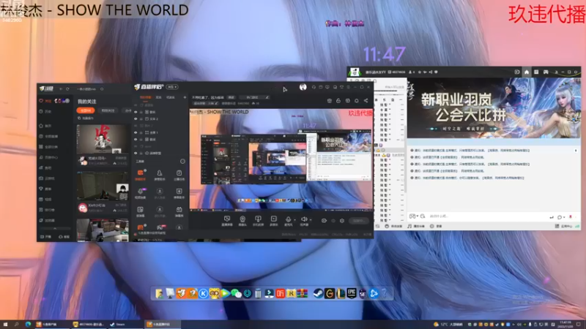Click the streamer avatar in 直播伴侣 title bar

[x=303, y=87]
